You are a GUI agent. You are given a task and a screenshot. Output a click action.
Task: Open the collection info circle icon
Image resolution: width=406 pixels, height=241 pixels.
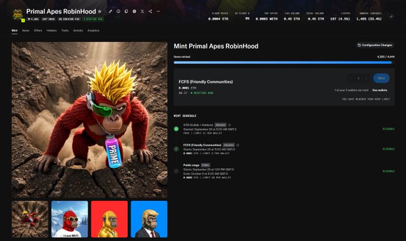coord(118,11)
